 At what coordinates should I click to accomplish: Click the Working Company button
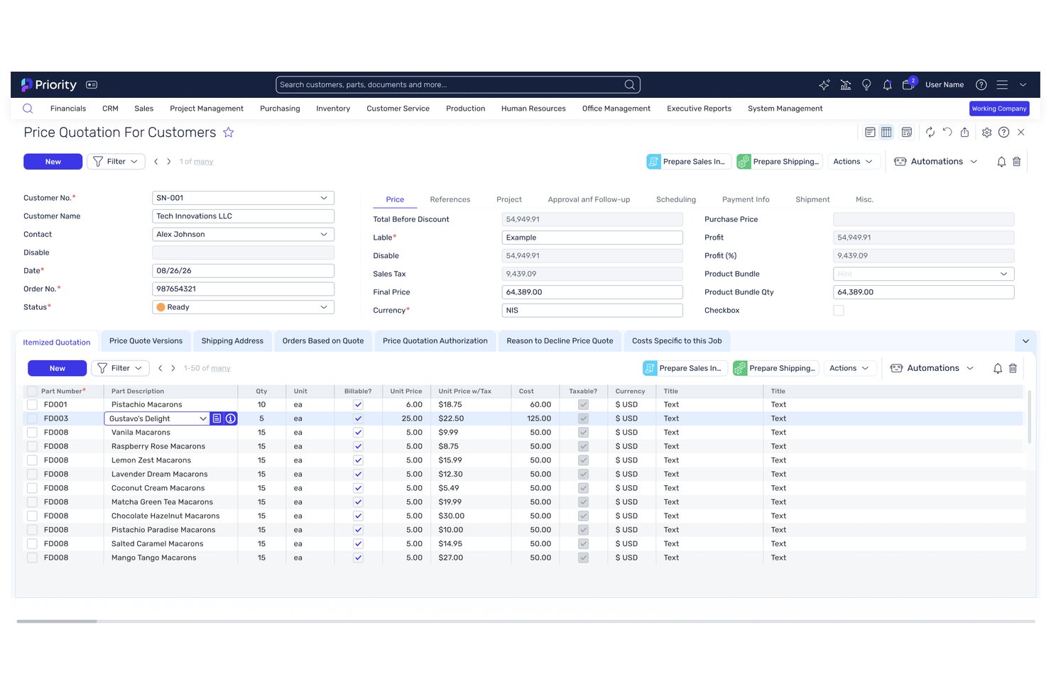999,109
